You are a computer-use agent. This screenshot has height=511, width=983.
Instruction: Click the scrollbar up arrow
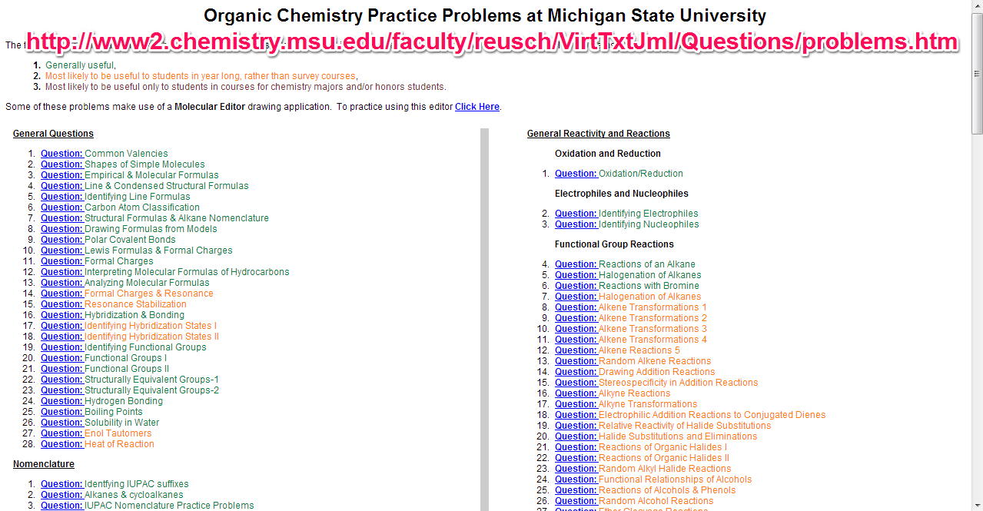[977, 6]
